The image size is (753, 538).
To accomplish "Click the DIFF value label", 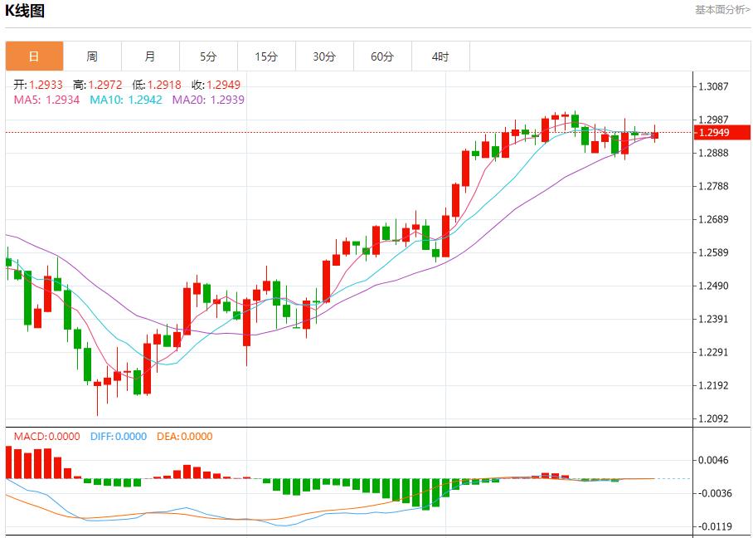I will 117,436.
